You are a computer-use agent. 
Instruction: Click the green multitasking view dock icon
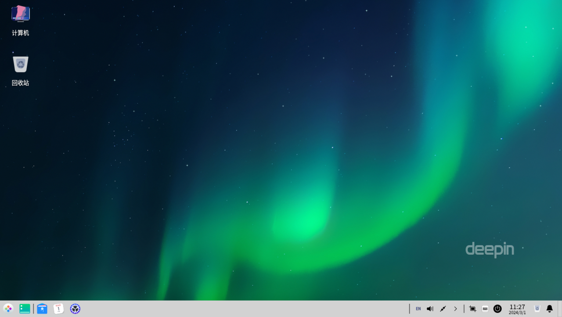point(25,309)
